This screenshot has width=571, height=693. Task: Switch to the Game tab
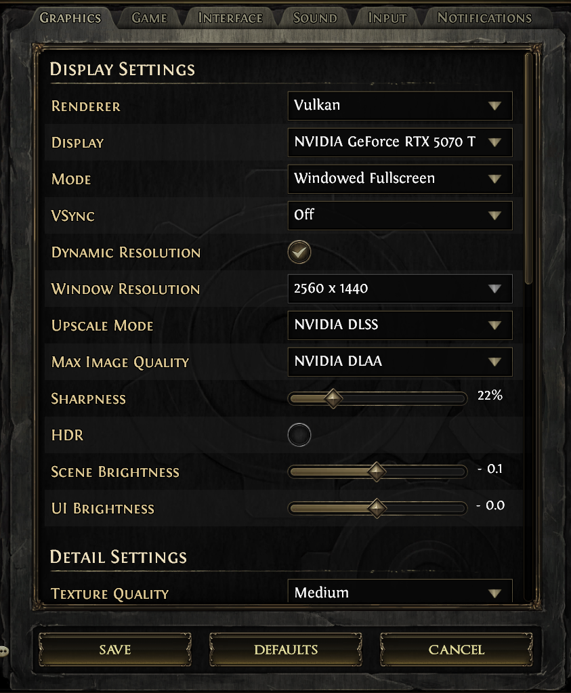(149, 18)
